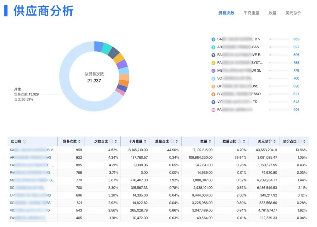The image size is (317, 227).
Task: Click legend badge number 3 with count 895
Action: click(x=213, y=55)
